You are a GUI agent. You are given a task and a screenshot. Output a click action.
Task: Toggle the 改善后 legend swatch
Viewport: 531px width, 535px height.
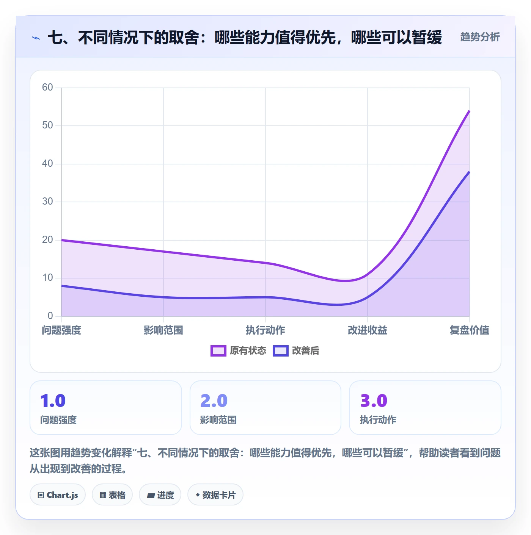pos(281,351)
